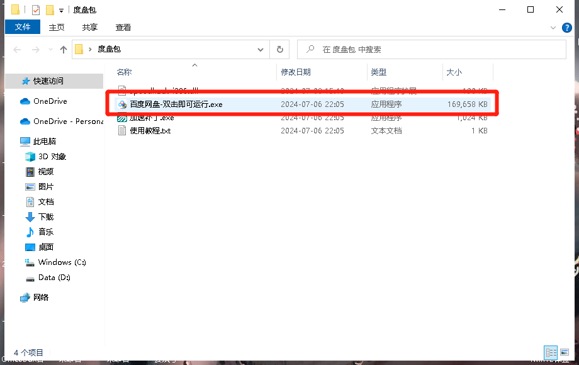Click the 音乐 note icon
Screen dimensions: 579x365
30,232
